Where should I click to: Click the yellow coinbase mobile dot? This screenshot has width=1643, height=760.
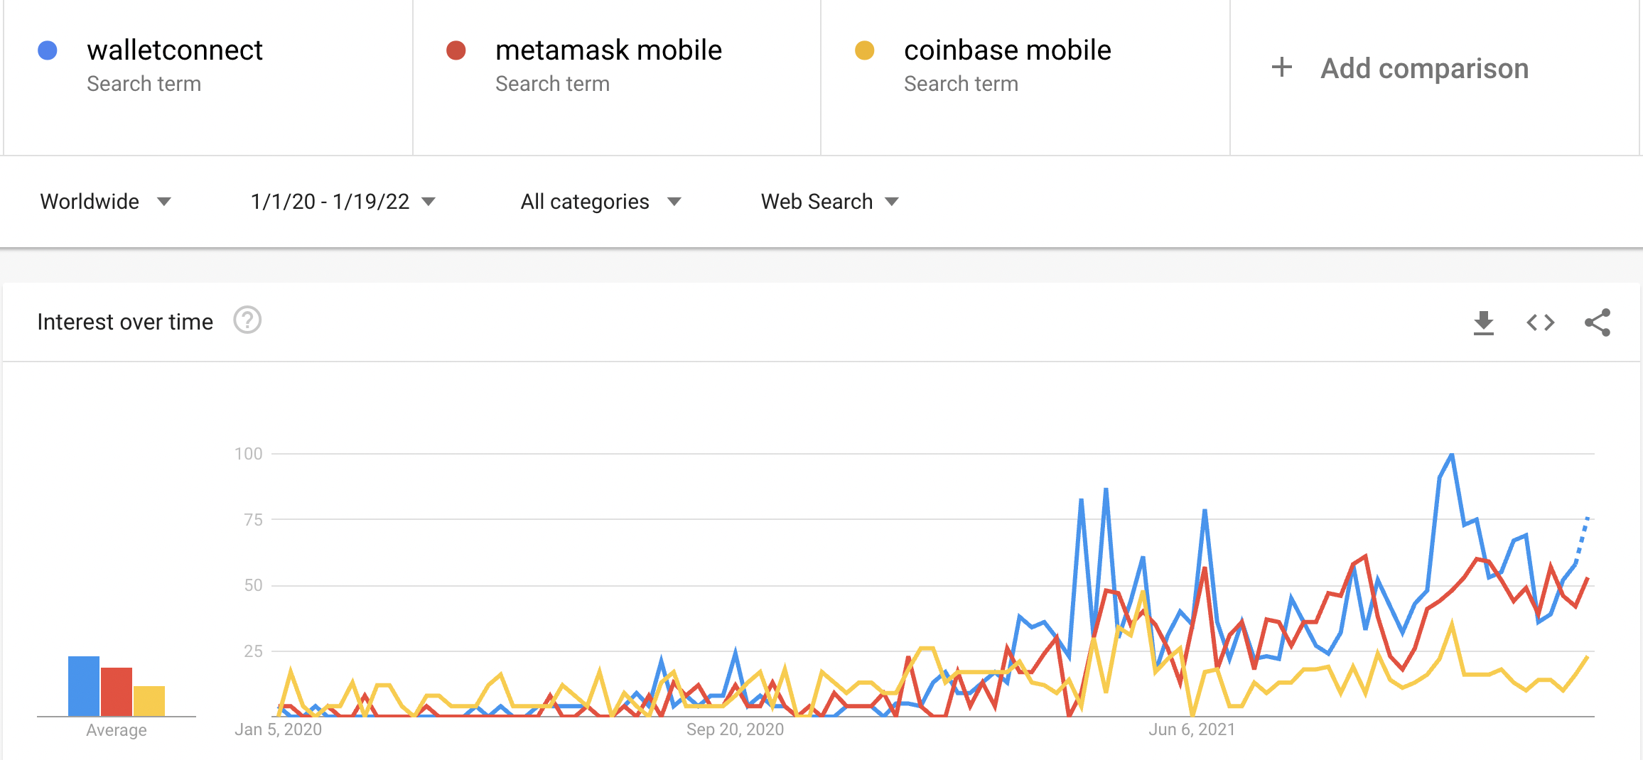[x=864, y=50]
